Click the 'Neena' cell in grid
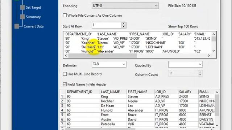Viewport: 232px width, 130px height. (140, 101)
